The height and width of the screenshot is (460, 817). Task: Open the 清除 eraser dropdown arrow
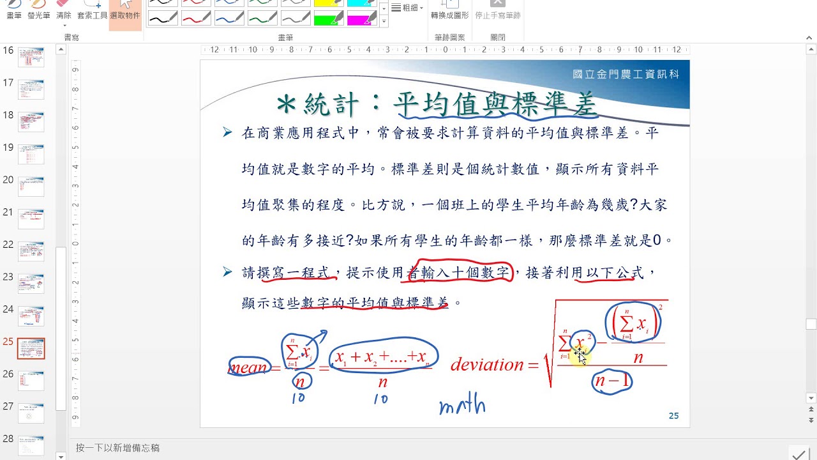(x=64, y=26)
